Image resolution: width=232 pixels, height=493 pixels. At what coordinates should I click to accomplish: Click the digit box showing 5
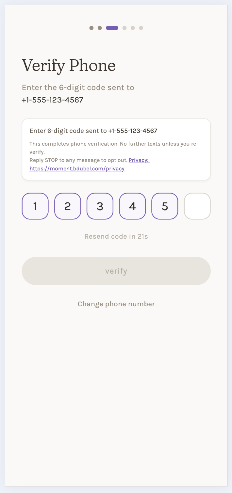tap(165, 206)
